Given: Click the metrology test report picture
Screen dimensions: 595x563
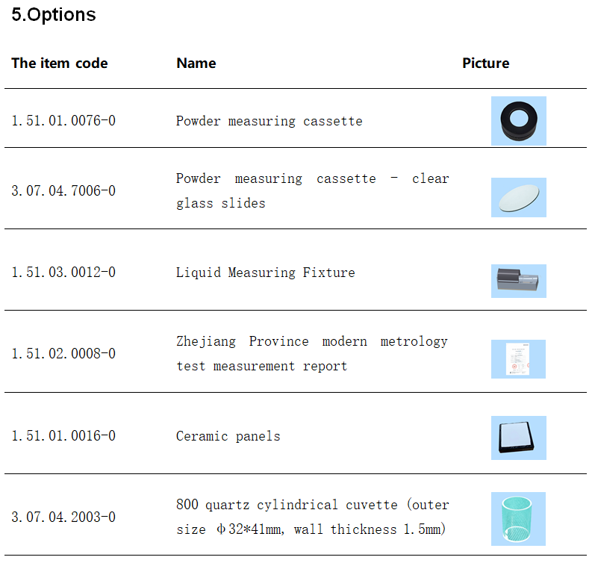Looking at the screenshot, I should click(518, 358).
